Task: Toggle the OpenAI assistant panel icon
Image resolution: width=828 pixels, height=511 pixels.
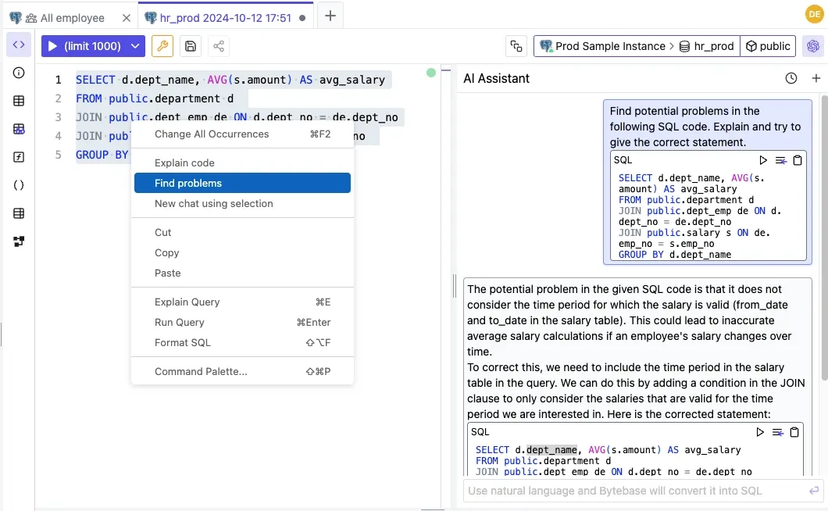Action: pos(814,46)
